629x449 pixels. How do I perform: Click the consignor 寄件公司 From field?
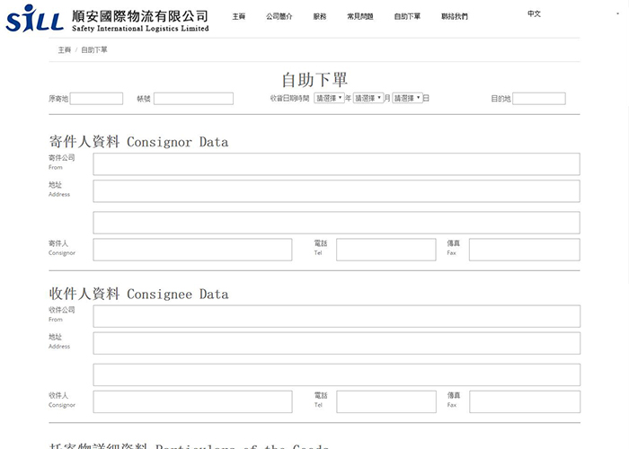(336, 163)
